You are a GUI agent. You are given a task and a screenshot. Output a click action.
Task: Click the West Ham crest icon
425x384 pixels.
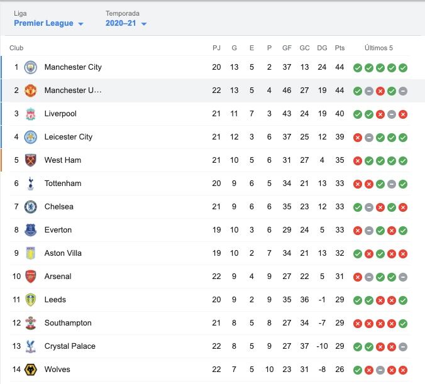(31, 160)
